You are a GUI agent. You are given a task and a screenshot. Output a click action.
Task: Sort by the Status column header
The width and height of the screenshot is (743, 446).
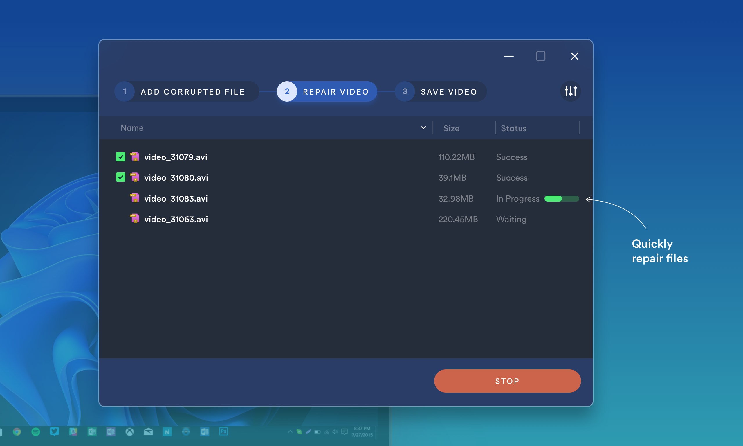click(x=513, y=128)
